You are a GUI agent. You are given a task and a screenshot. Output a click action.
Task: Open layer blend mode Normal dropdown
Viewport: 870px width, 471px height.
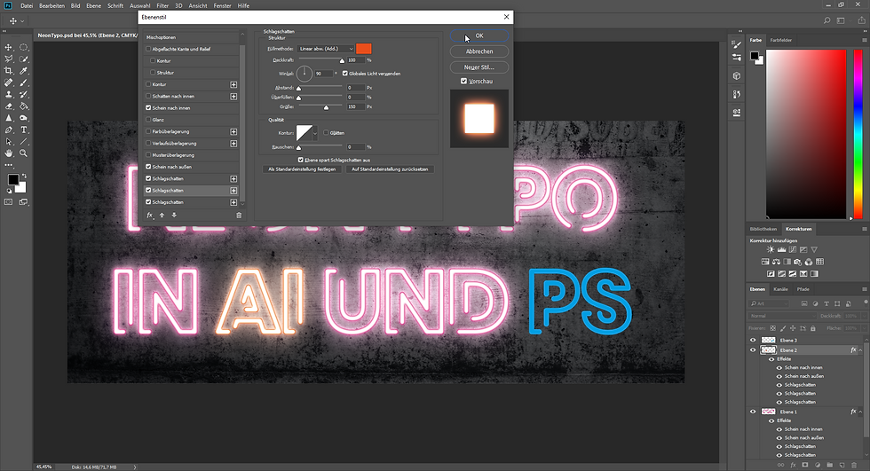tap(783, 316)
